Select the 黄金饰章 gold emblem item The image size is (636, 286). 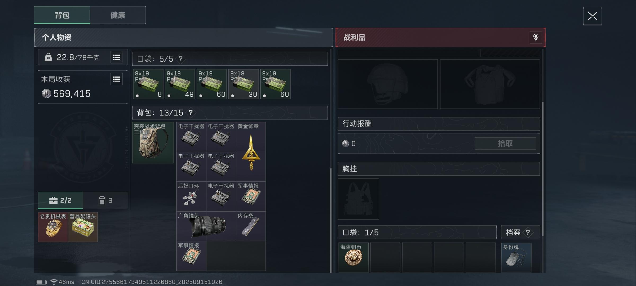[x=251, y=151]
